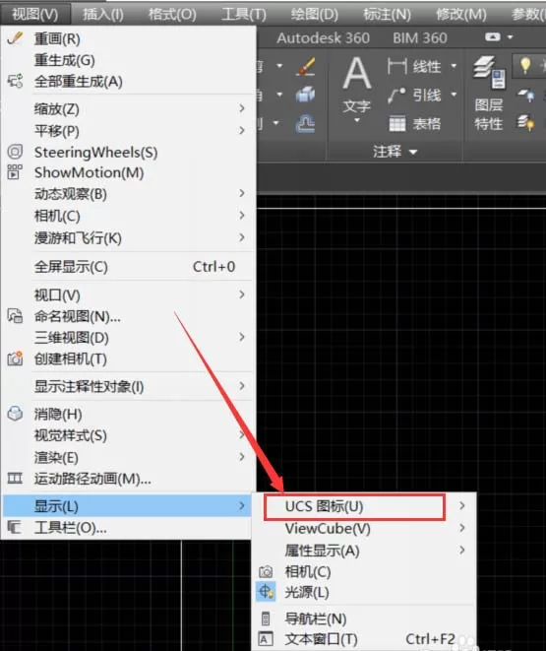Open the Dimension (标注) menu
Screen dimensions: 546x651
[x=387, y=14]
